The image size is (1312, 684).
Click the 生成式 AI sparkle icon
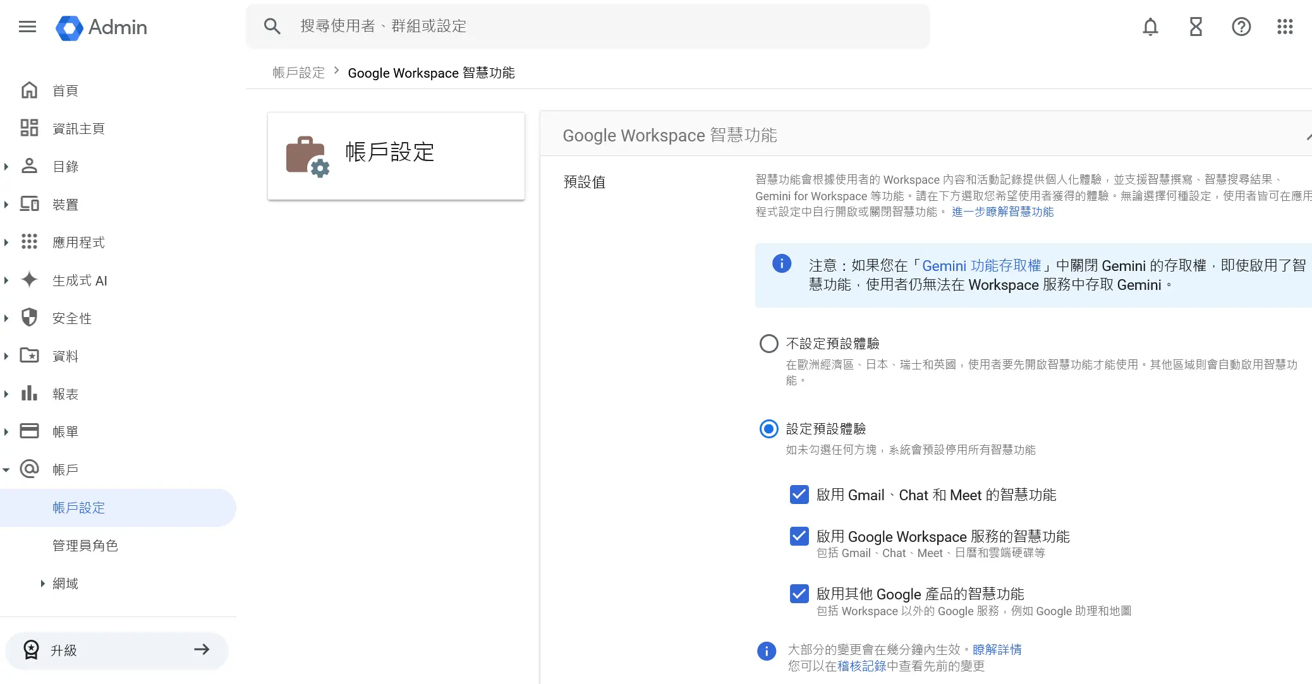click(29, 280)
